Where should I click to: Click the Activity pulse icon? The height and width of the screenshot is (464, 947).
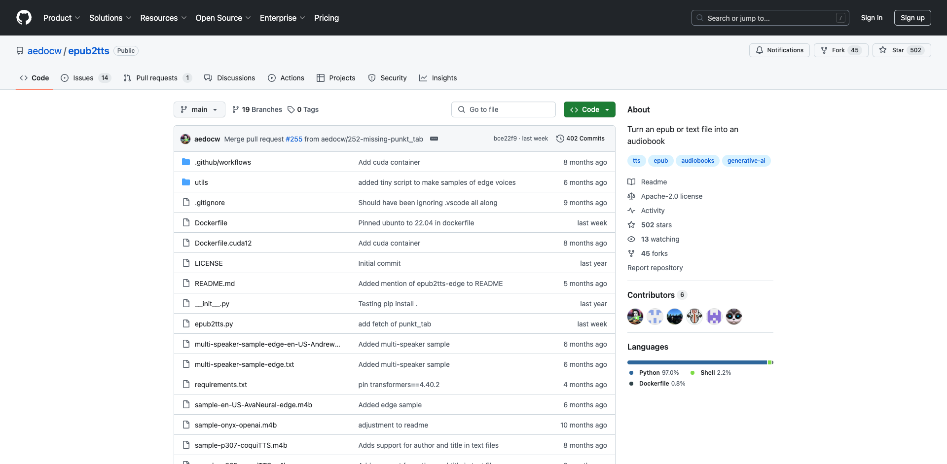[631, 211]
